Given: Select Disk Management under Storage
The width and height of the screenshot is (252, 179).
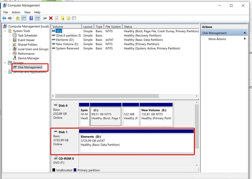Looking at the screenshot, I should point(30,67).
